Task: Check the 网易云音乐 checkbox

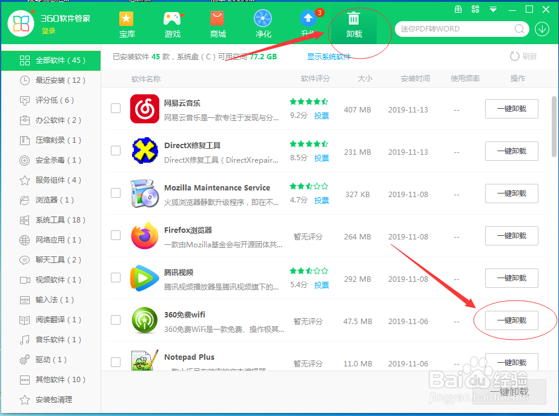Action: [116, 108]
